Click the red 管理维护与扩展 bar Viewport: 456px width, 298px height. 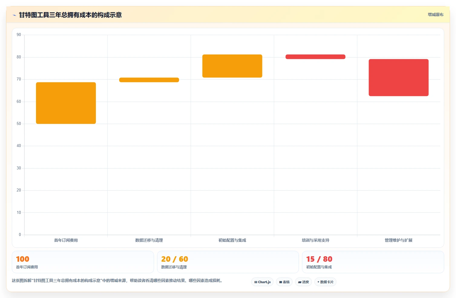[x=399, y=78]
